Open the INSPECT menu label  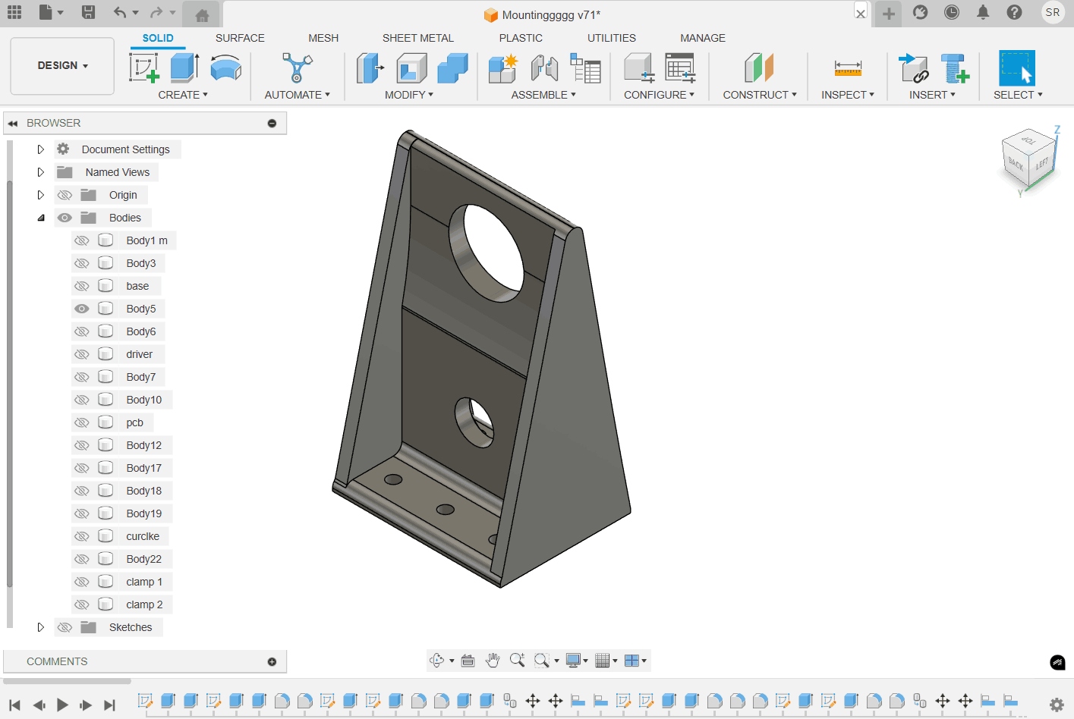point(848,95)
